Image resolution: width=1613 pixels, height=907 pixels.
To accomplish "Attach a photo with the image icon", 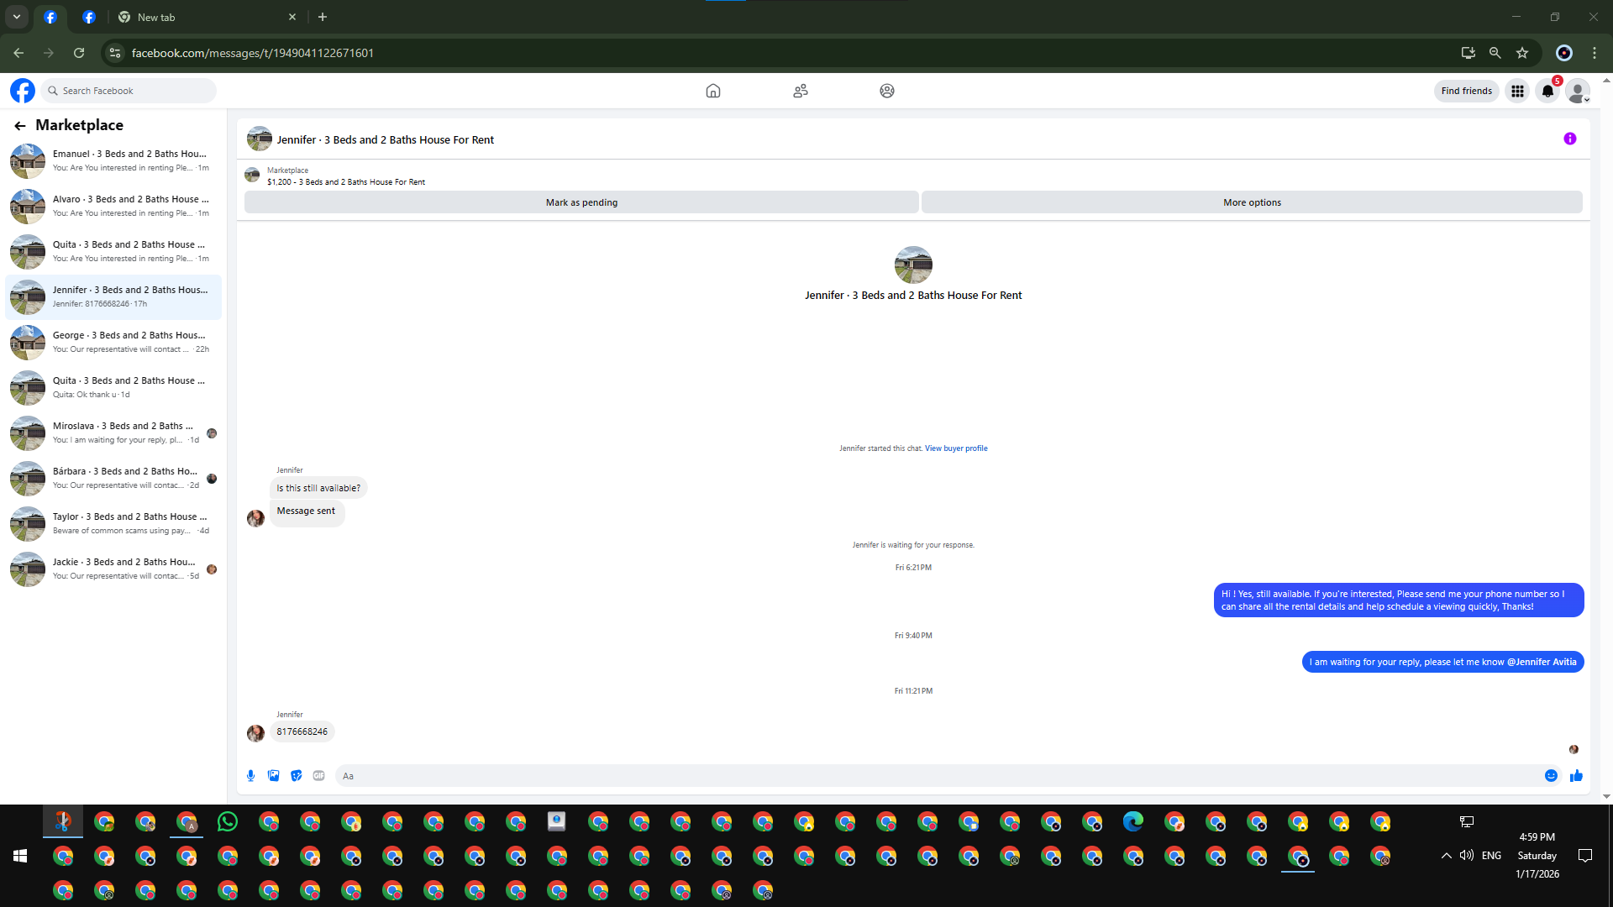I will tap(273, 776).
